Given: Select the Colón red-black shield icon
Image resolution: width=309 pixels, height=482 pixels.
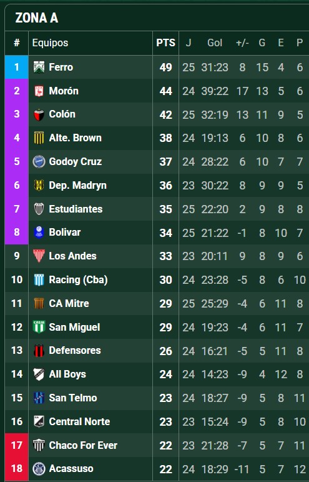Looking at the screenshot, I should pyautogui.click(x=39, y=114).
